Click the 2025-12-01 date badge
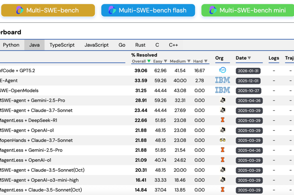Screen dimensions: 294x195 [248, 81]
